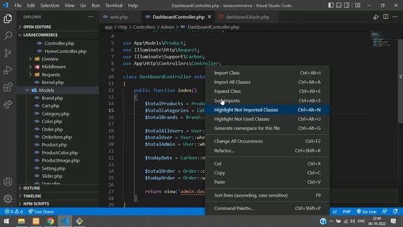Open the Run menu
This screenshot has height=227, width=403.
tap(95, 6)
